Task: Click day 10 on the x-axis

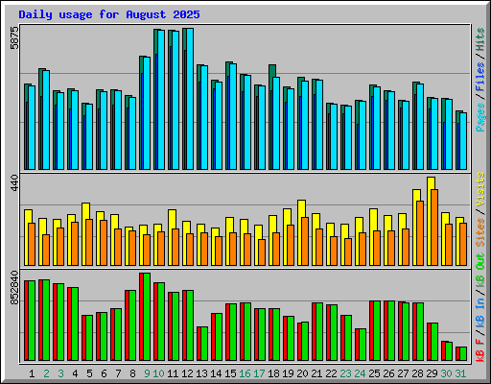Action: [x=159, y=373]
